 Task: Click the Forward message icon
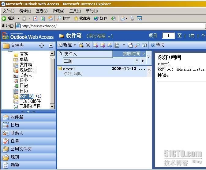pyautogui.click(x=110, y=45)
